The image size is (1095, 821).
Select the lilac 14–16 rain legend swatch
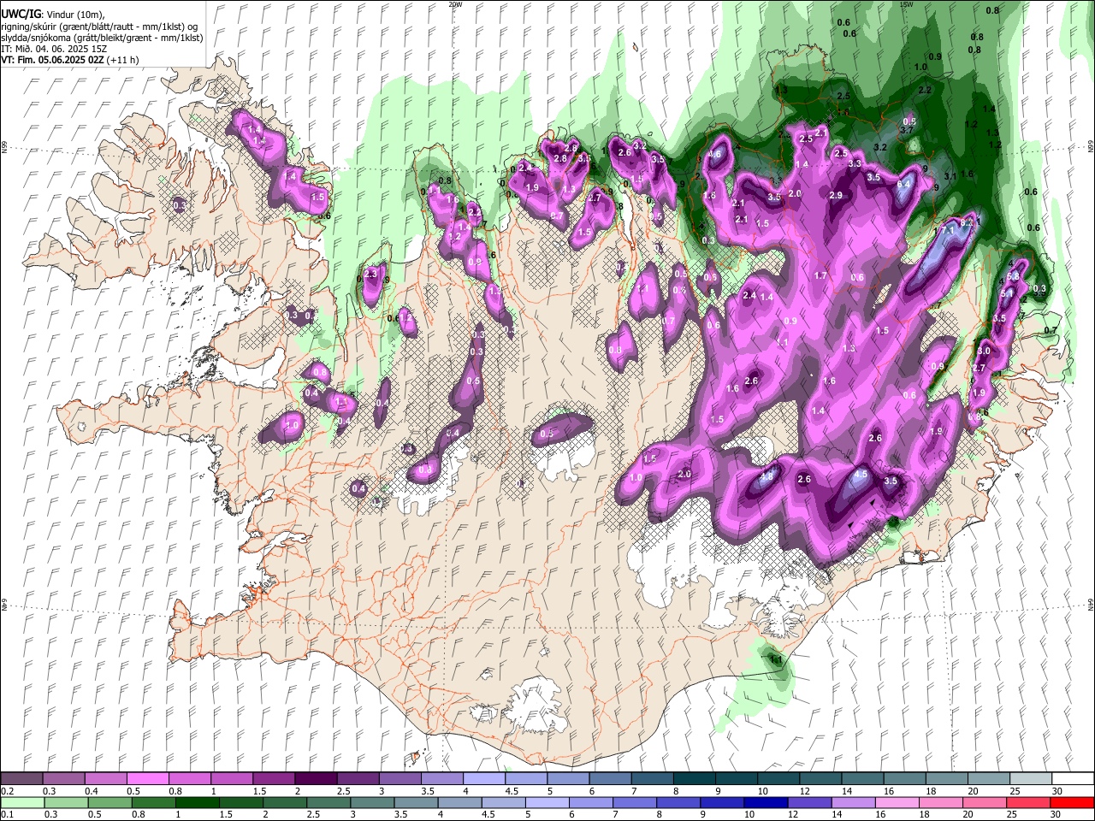[x=853, y=803]
